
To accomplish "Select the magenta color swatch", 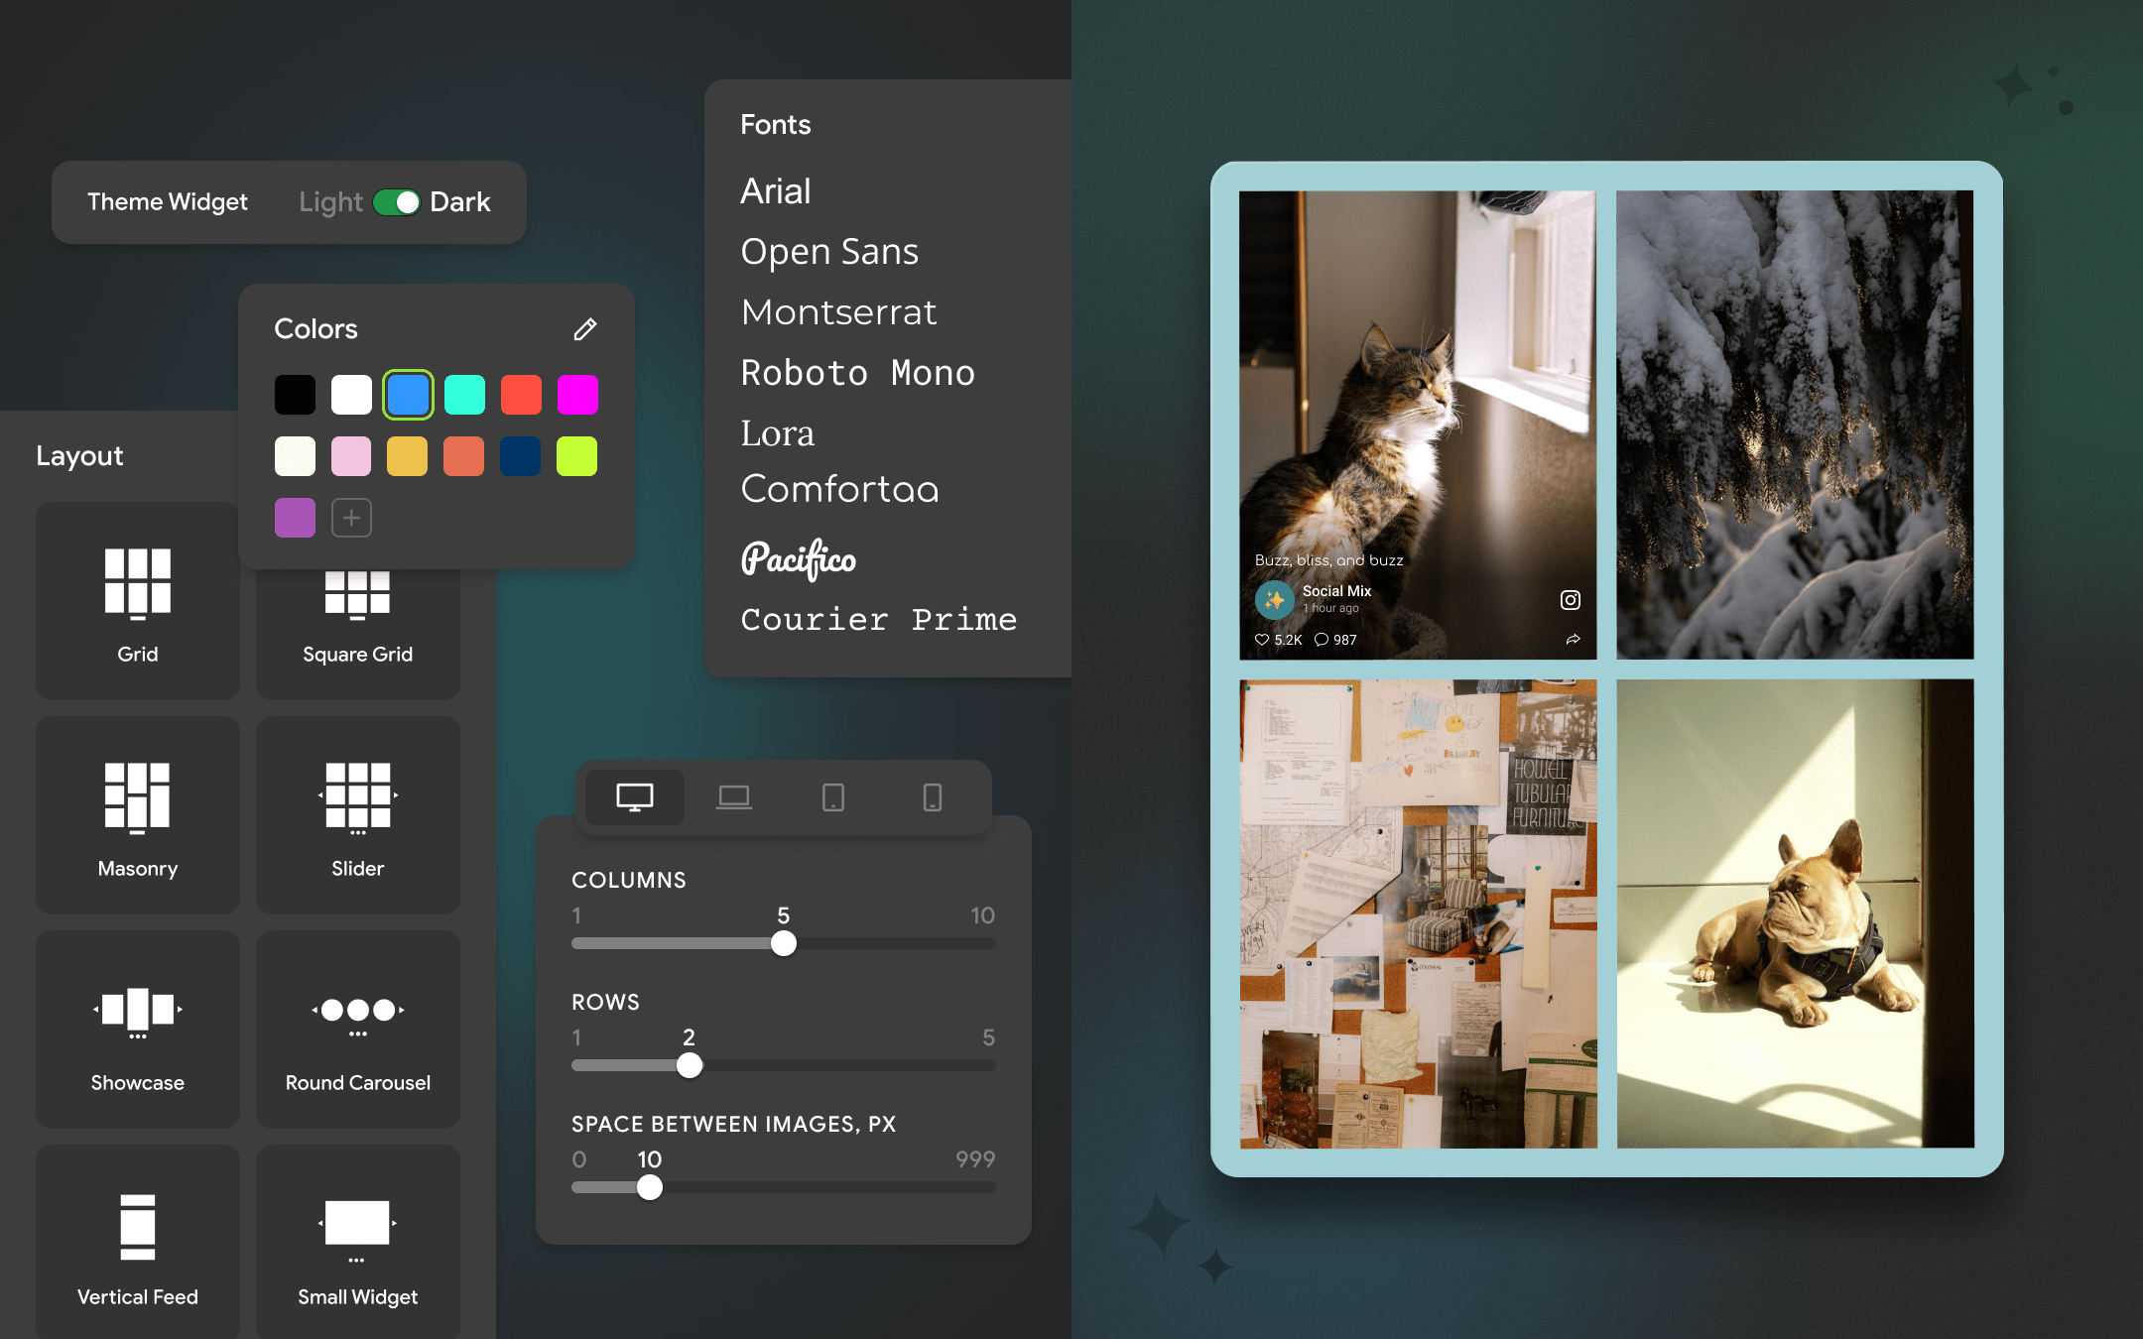I will coord(576,394).
